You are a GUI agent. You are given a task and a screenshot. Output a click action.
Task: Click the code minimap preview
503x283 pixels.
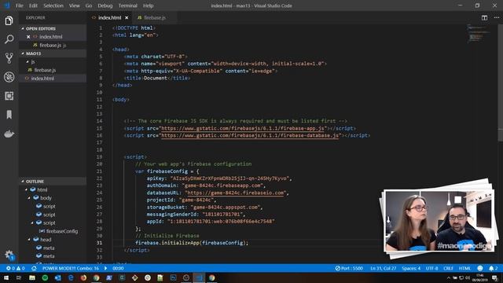point(478,34)
